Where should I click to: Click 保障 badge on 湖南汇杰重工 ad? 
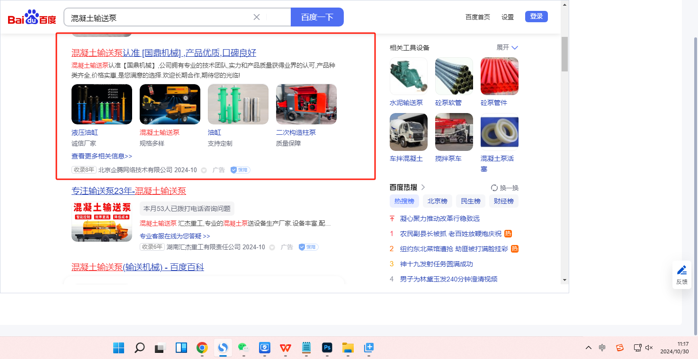point(308,247)
